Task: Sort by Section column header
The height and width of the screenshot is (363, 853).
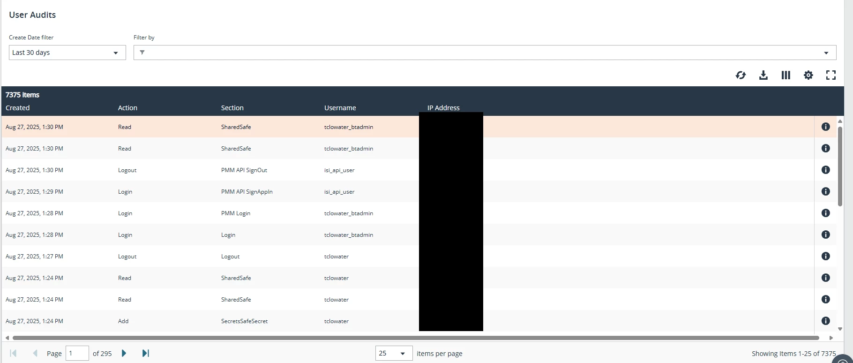Action: (x=232, y=108)
